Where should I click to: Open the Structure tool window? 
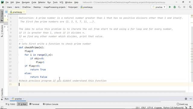[2, 31]
